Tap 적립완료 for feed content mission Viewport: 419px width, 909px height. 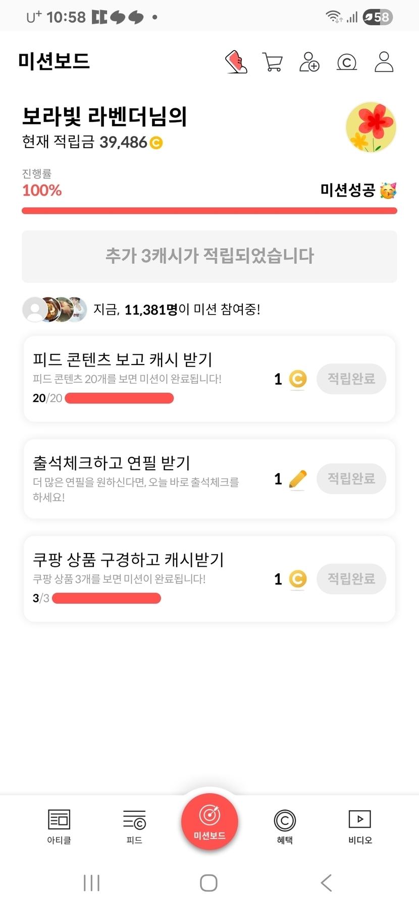[351, 379]
